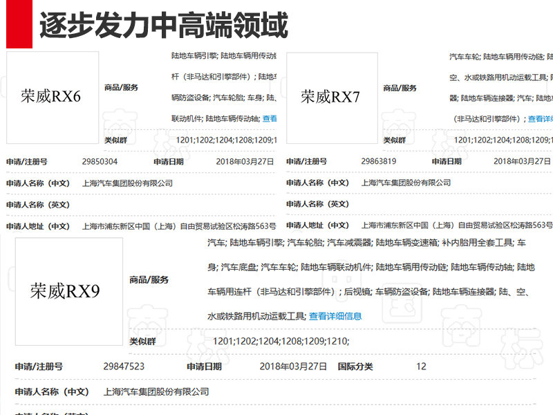553x415 pixels.
Task: Click RX9 申请/注册号 label
Action: click(x=39, y=367)
